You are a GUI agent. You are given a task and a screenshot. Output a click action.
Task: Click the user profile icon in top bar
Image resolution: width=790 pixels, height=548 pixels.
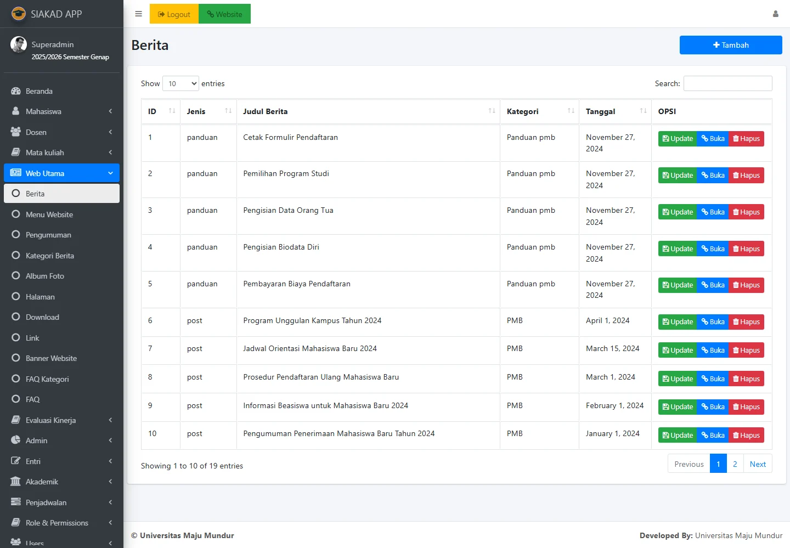tap(775, 14)
